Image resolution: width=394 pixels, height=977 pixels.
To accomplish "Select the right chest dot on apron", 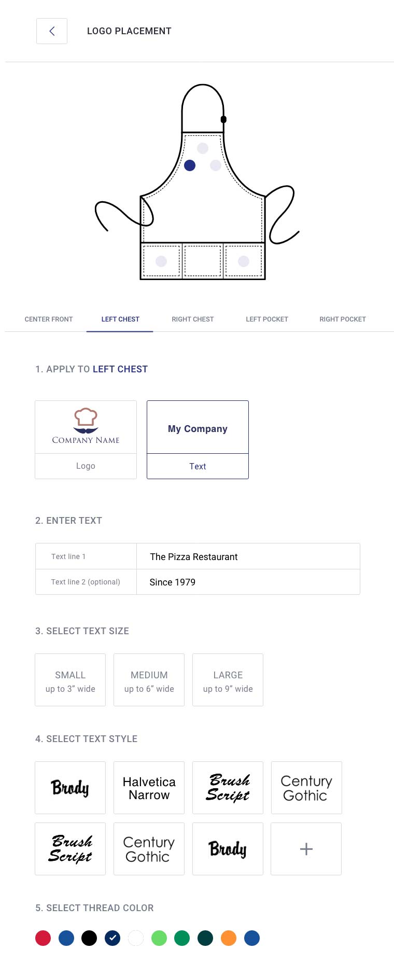I will click(216, 165).
